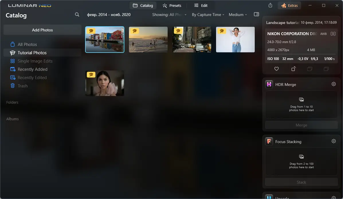
Task: Select the woman in white top thumbnail
Action: pyautogui.click(x=235, y=39)
